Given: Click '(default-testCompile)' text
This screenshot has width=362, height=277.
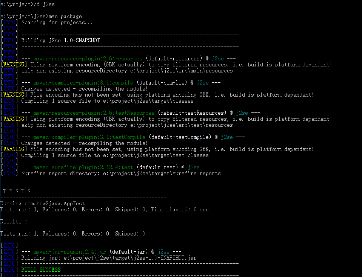Looking at the screenshot, I should tap(180, 137).
